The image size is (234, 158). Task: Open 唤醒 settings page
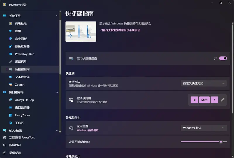click(x=30, y=31)
